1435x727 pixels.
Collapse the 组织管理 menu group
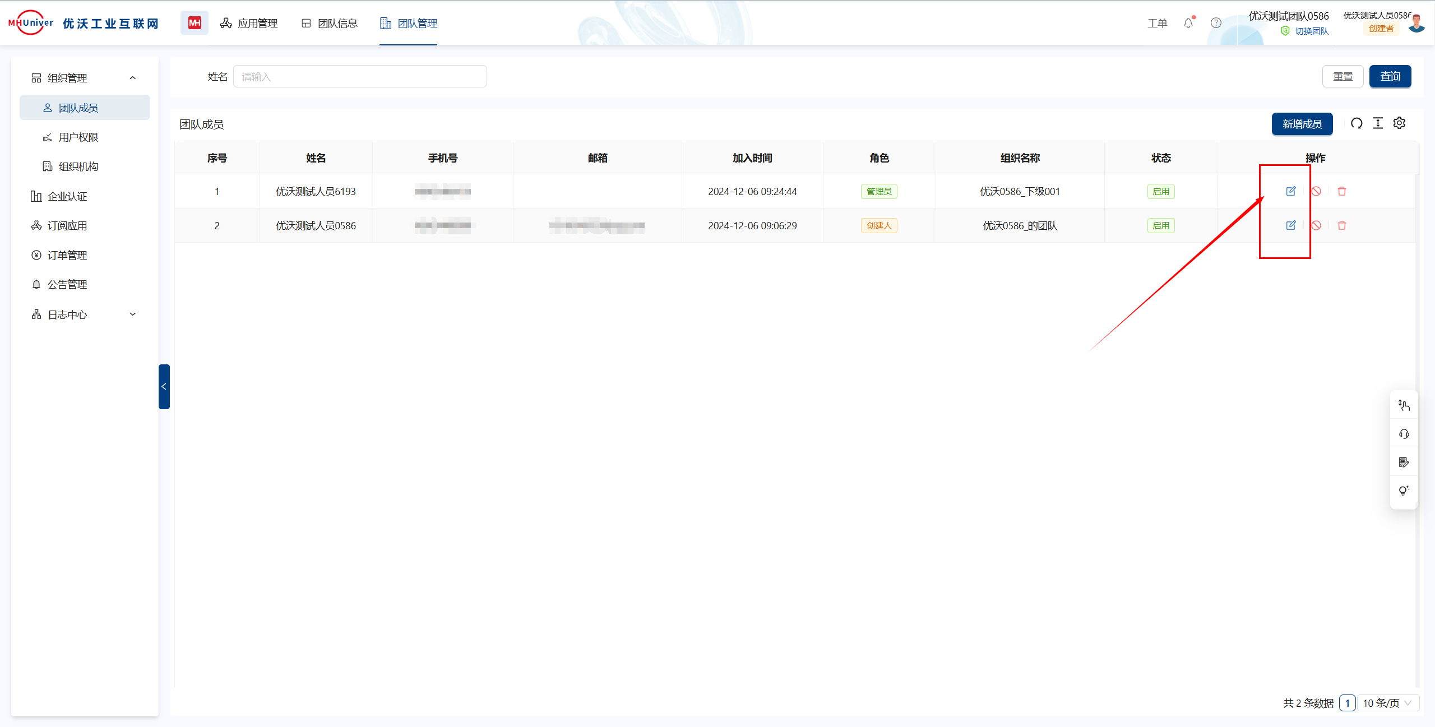coord(133,78)
